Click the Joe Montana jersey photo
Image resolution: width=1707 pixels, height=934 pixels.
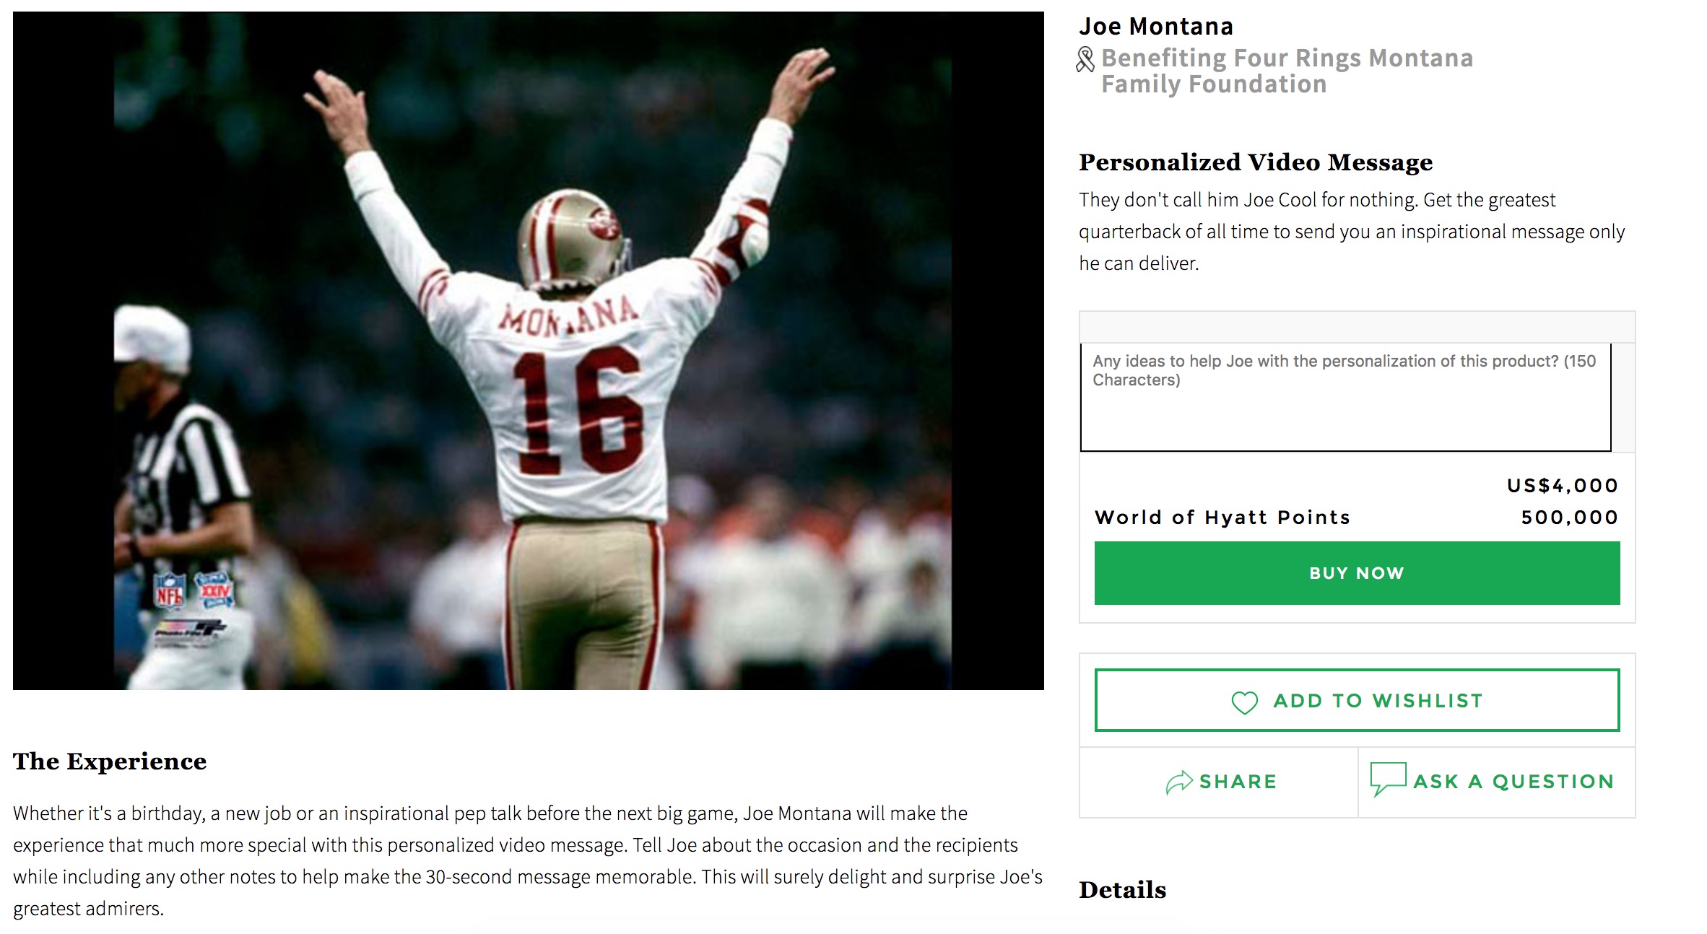[x=529, y=351]
